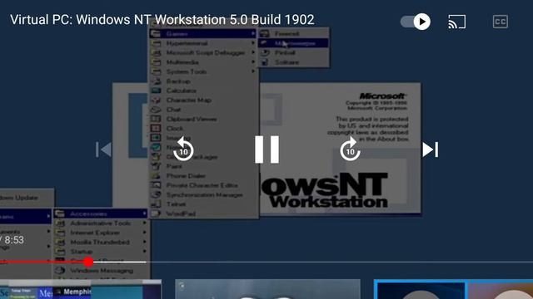Image resolution: width=533 pixels, height=299 pixels.
Task: Click the Calculator icon in the menu
Action: (156, 91)
